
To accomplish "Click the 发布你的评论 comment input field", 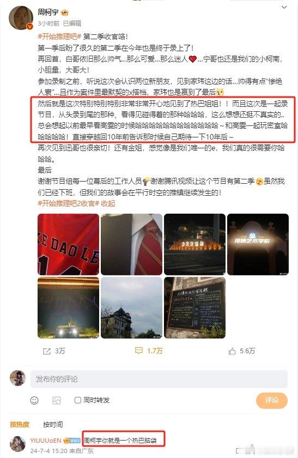I will click(x=159, y=379).
